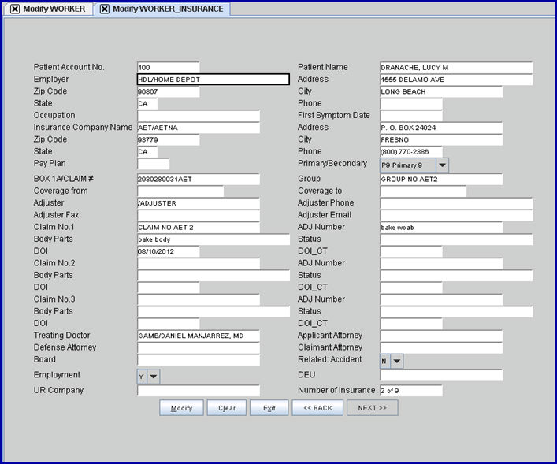
Task: Edit the BOX 1A/CLAIM # field
Action: [199, 180]
